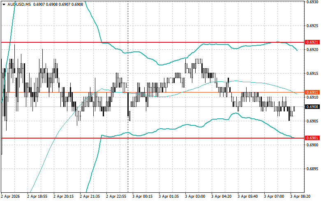
Task: Click the 0.6895 price scale value
Action: (x=312, y=169)
